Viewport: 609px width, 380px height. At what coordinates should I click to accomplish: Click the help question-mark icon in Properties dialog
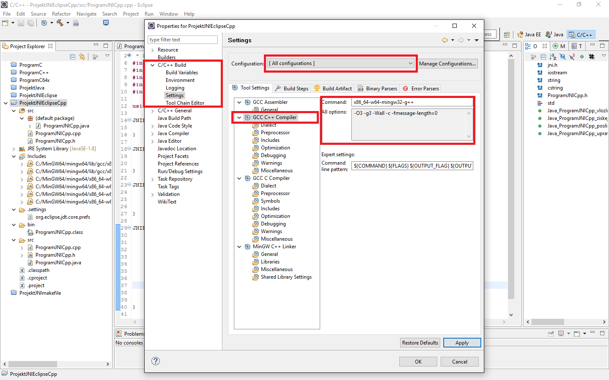click(156, 361)
